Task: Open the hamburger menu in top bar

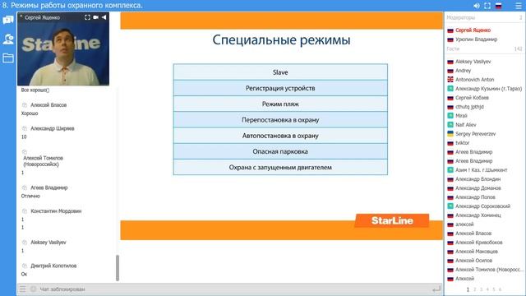Action: tap(519, 6)
